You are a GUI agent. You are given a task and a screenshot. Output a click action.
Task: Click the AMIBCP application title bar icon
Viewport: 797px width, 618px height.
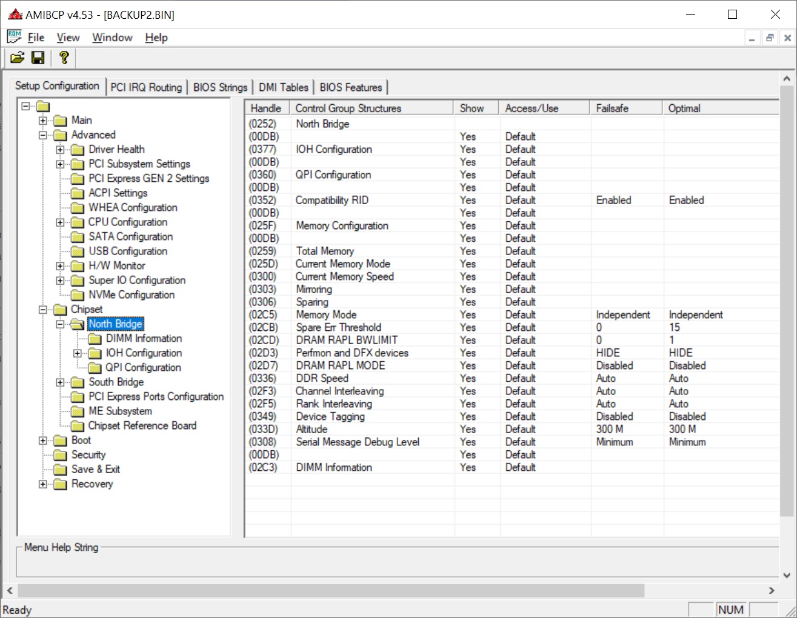(15, 14)
